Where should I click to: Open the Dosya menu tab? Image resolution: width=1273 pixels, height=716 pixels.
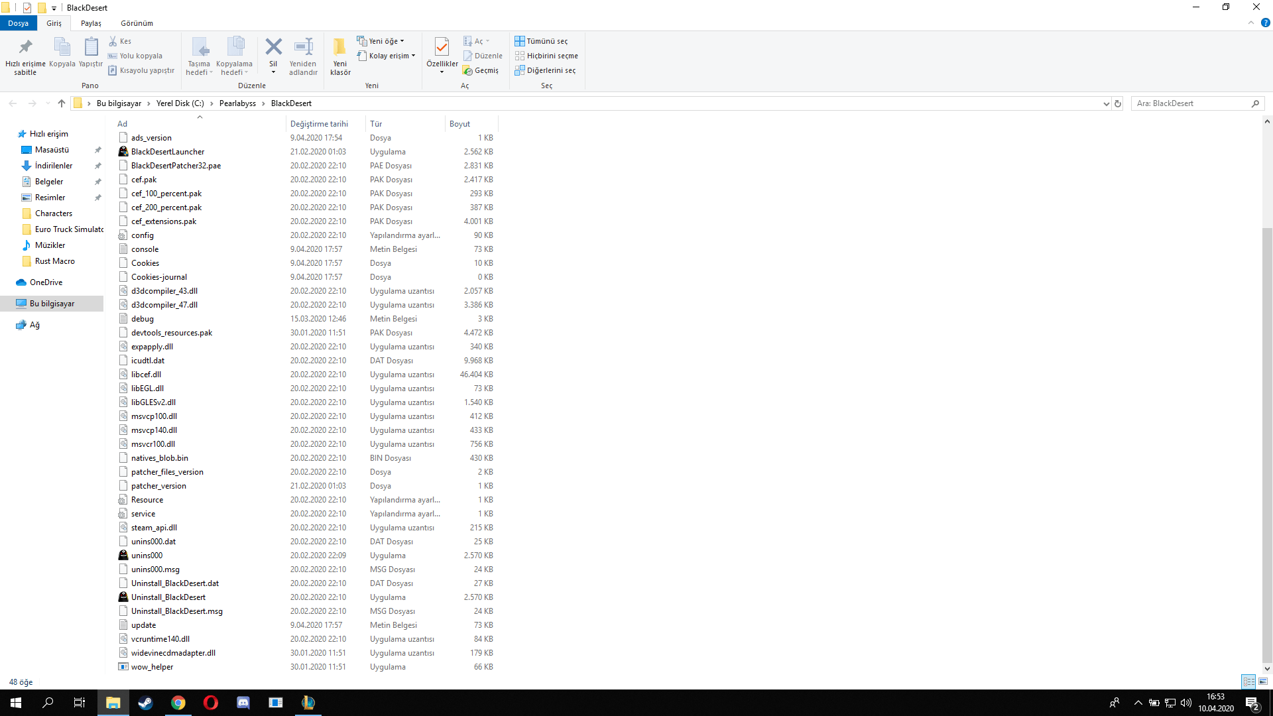coord(19,23)
